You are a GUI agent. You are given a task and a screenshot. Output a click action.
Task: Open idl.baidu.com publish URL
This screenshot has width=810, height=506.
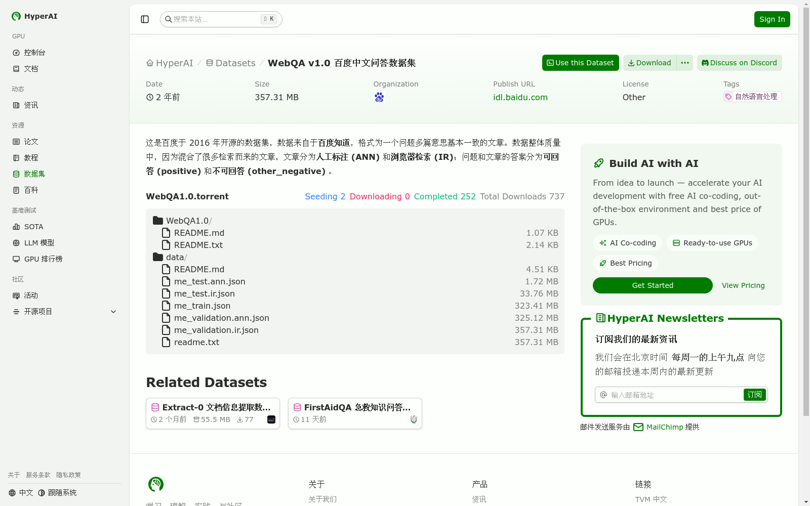coord(520,97)
